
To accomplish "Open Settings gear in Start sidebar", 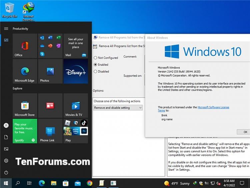I will point(6,161).
